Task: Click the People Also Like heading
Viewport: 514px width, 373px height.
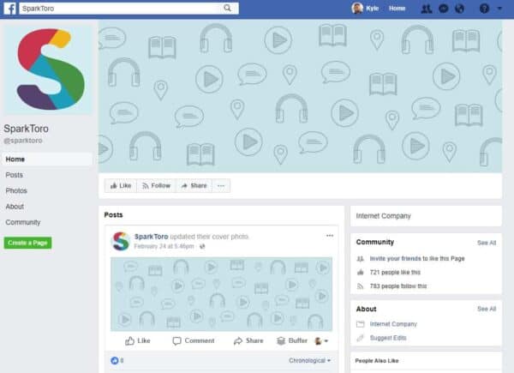Action: tap(377, 361)
